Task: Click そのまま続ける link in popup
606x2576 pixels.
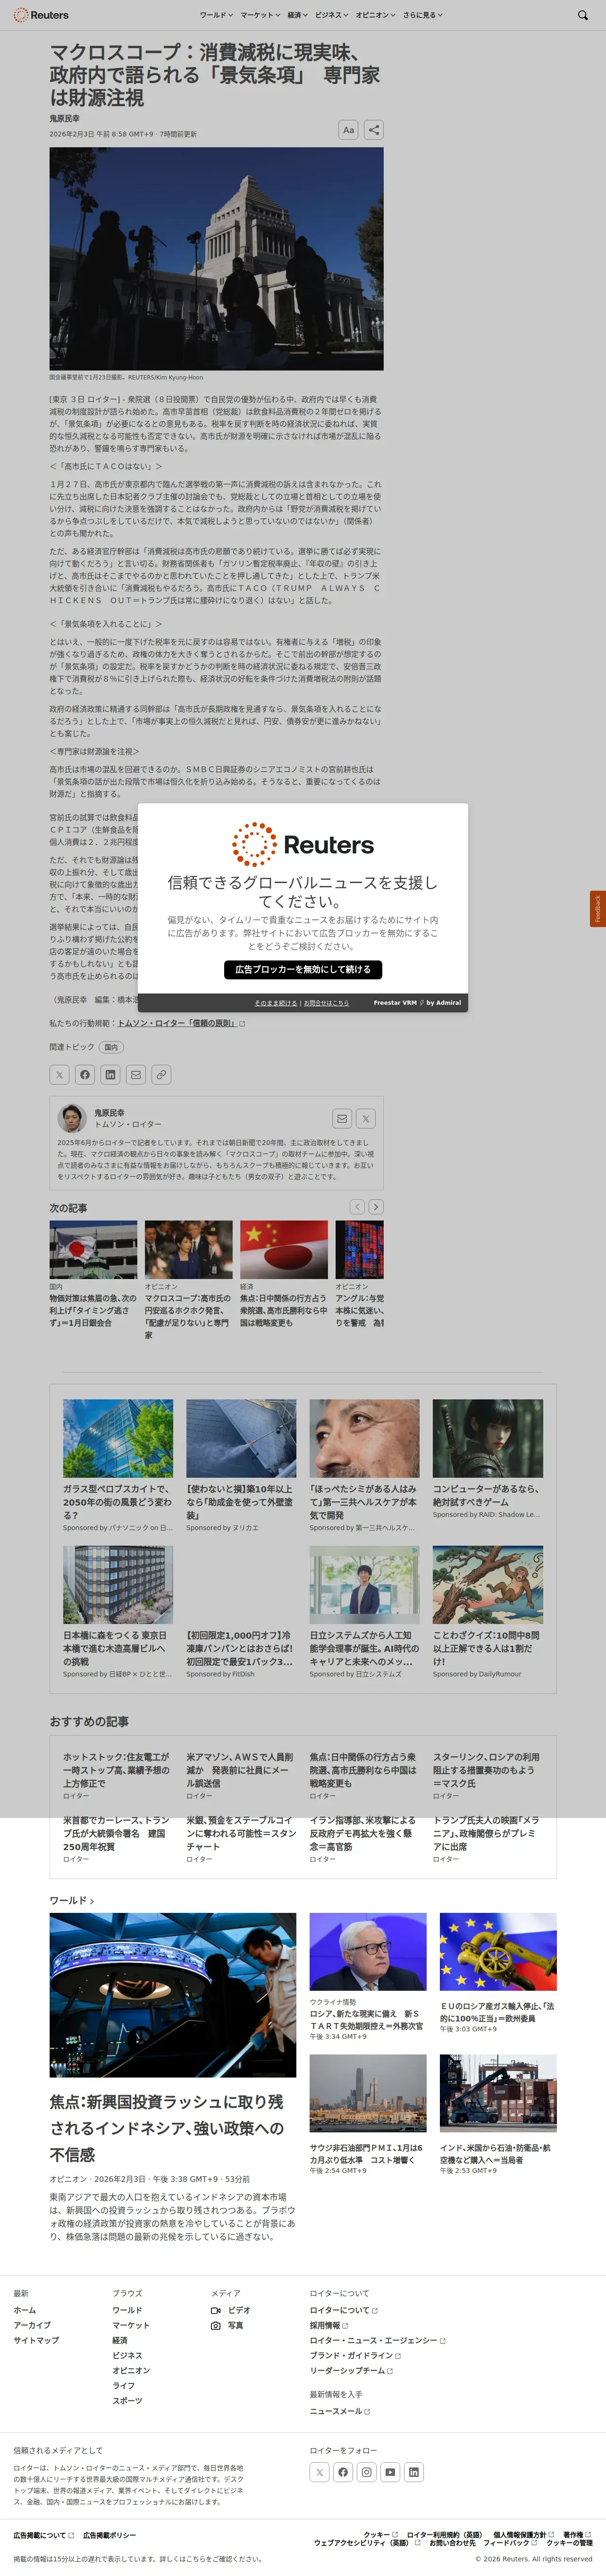Action: pyautogui.click(x=275, y=1002)
